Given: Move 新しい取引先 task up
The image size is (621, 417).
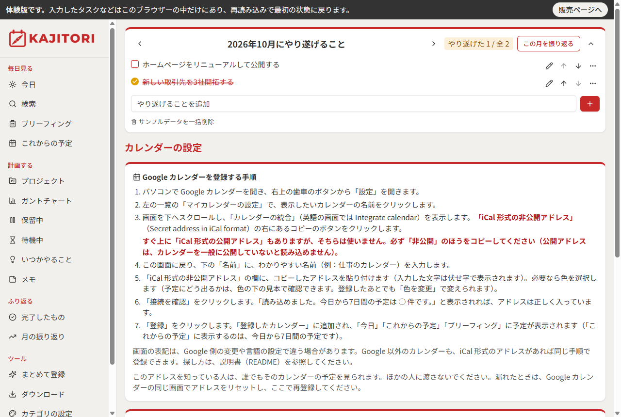Looking at the screenshot, I should tap(564, 83).
